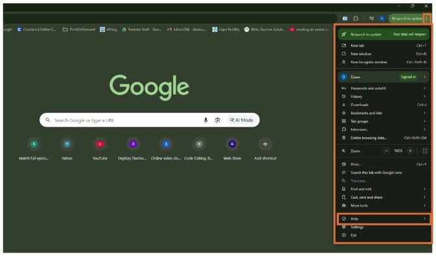The image size is (436, 256).
Task: Choose New window from the menu
Action: tap(384, 54)
